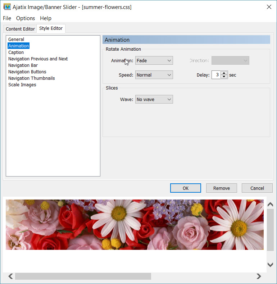This screenshot has width=277, height=284.
Task: Open the Help menu
Action: [46, 18]
